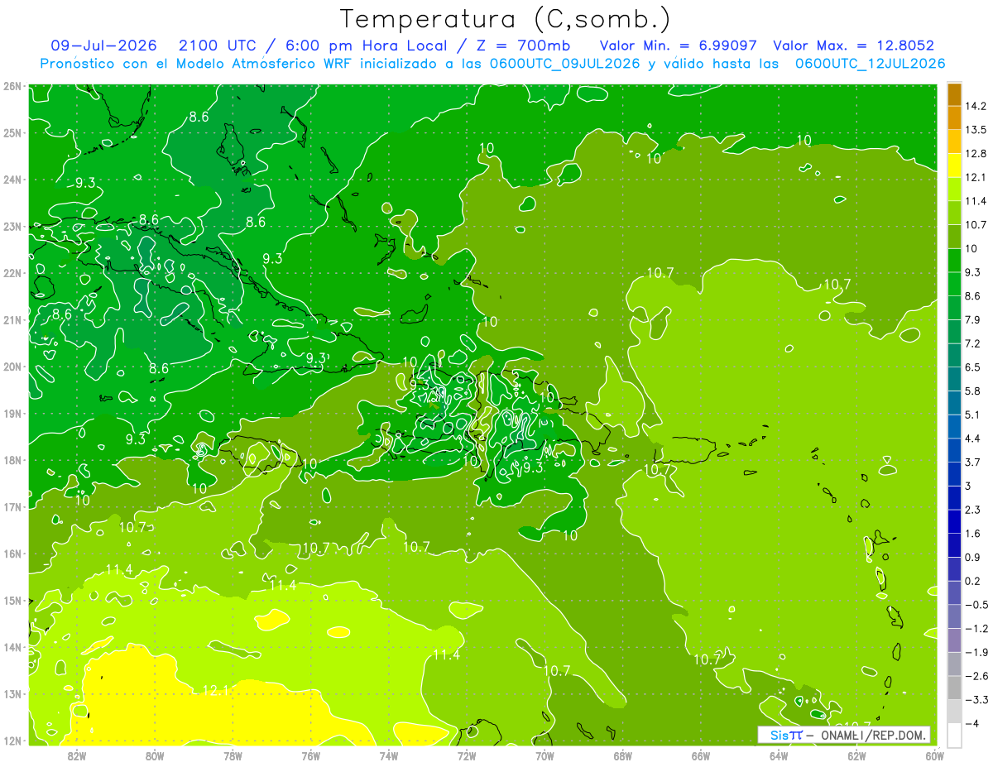Click the 70W longitude axis label

(x=544, y=755)
